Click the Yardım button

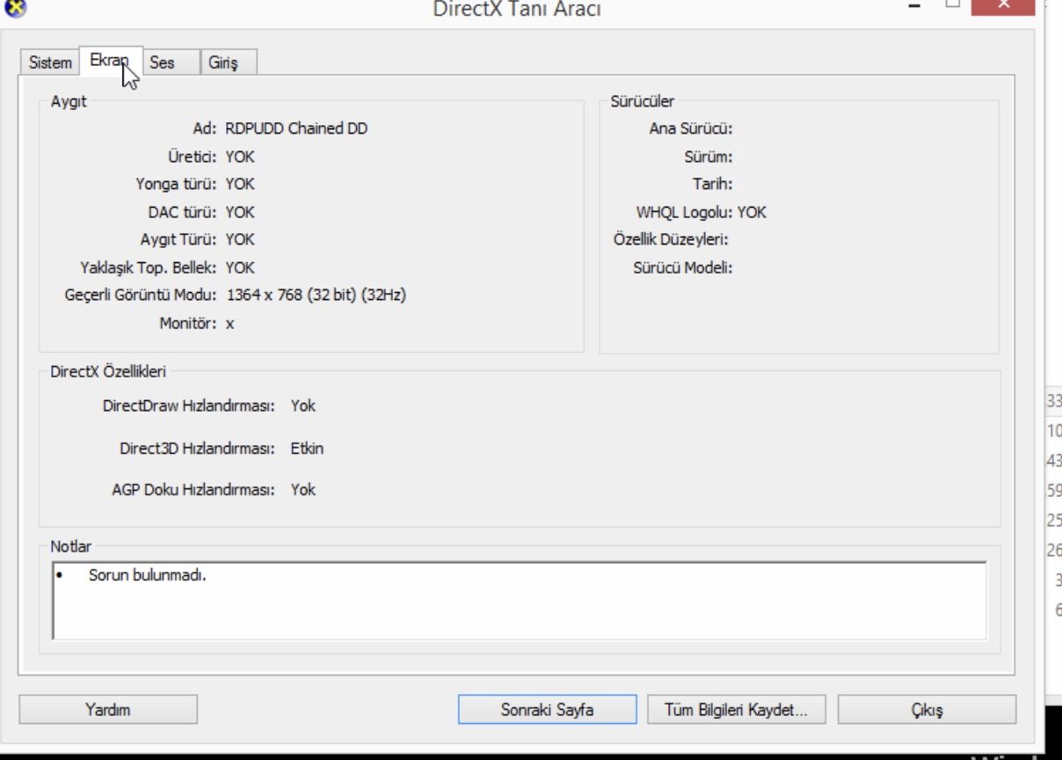(x=108, y=710)
